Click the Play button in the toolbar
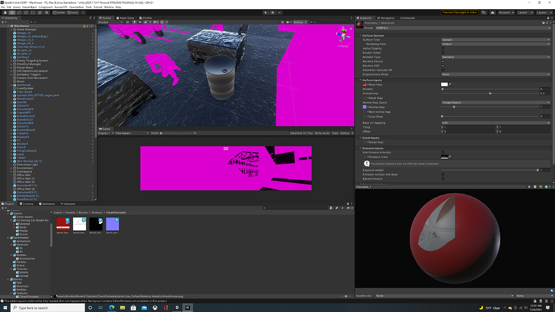Viewport: 555px width, 312px height. tap(265, 12)
